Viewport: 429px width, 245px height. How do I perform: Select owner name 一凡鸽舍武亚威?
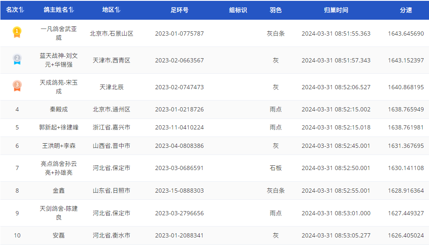pyautogui.click(x=59, y=33)
